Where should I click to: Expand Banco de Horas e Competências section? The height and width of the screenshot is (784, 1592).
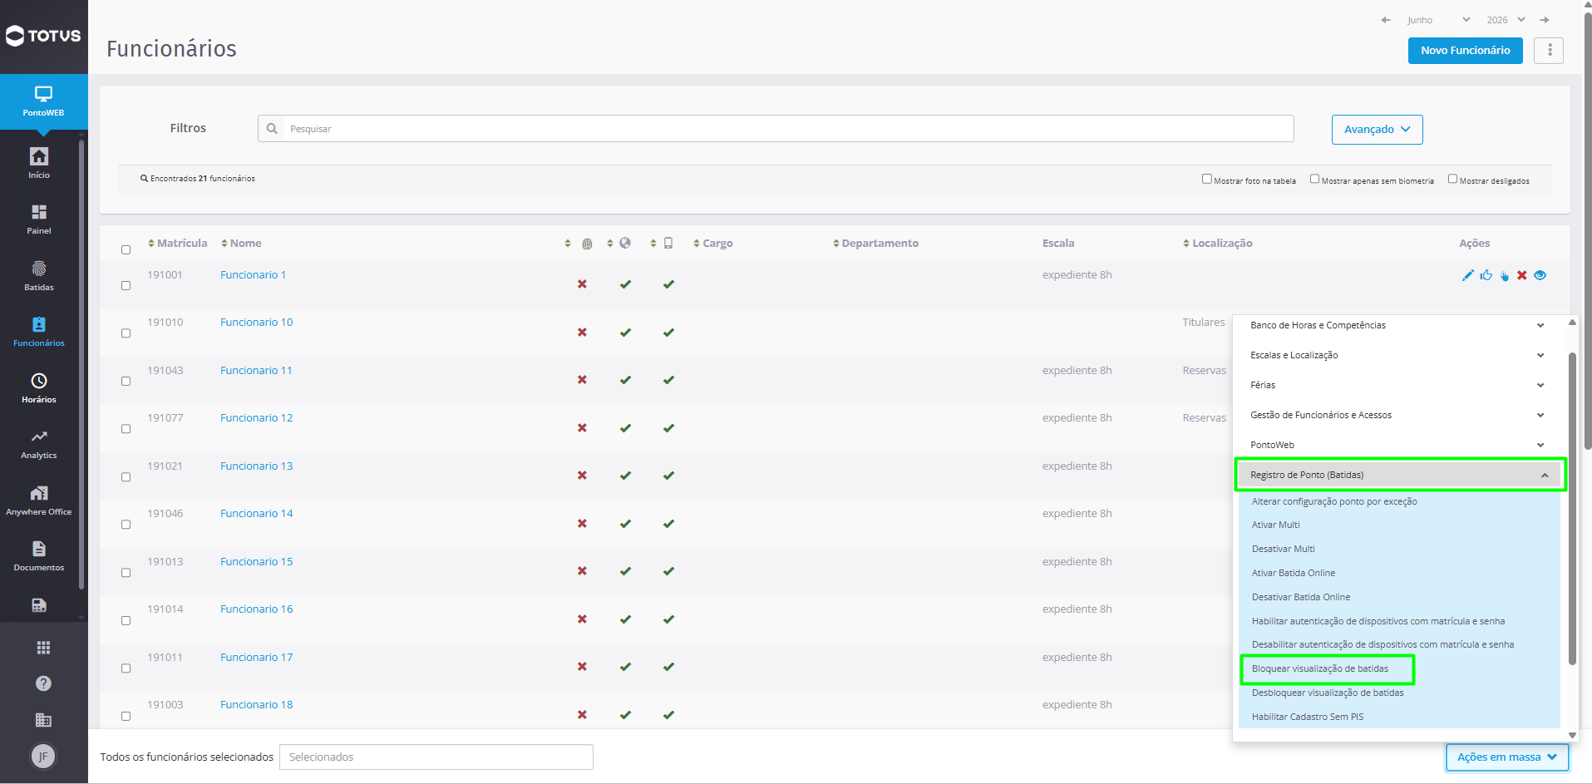coord(1397,325)
